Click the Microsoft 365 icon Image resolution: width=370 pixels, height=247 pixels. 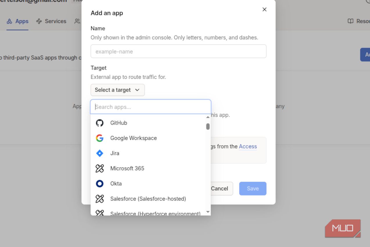(100, 168)
